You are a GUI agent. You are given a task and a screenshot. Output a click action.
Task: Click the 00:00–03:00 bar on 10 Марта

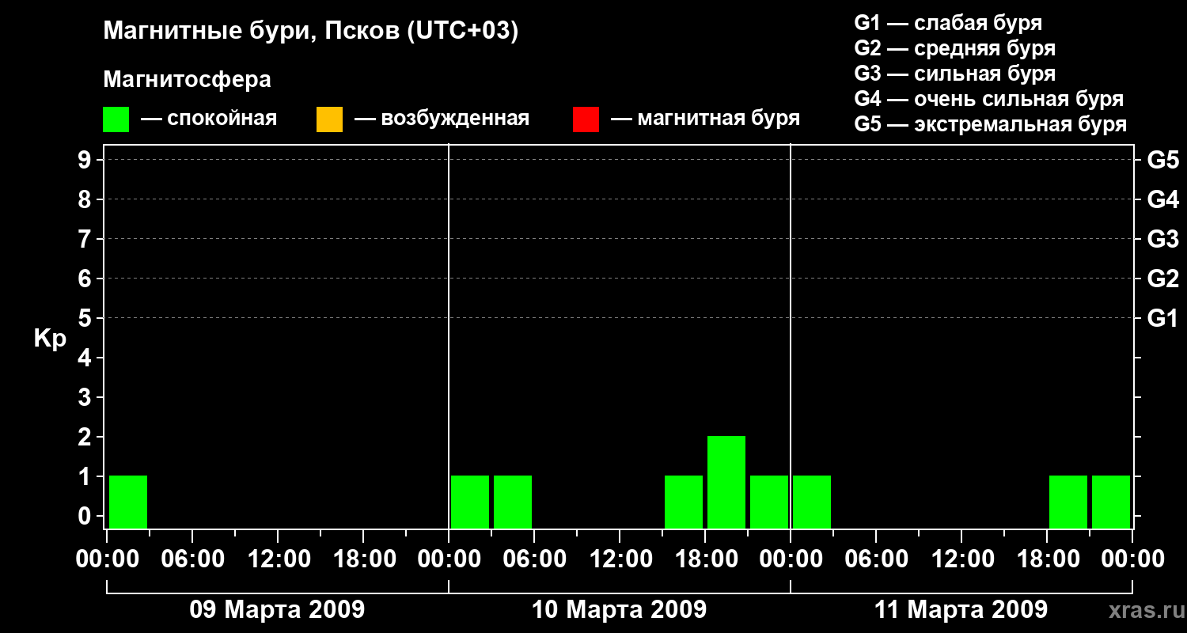pyautogui.click(x=470, y=502)
